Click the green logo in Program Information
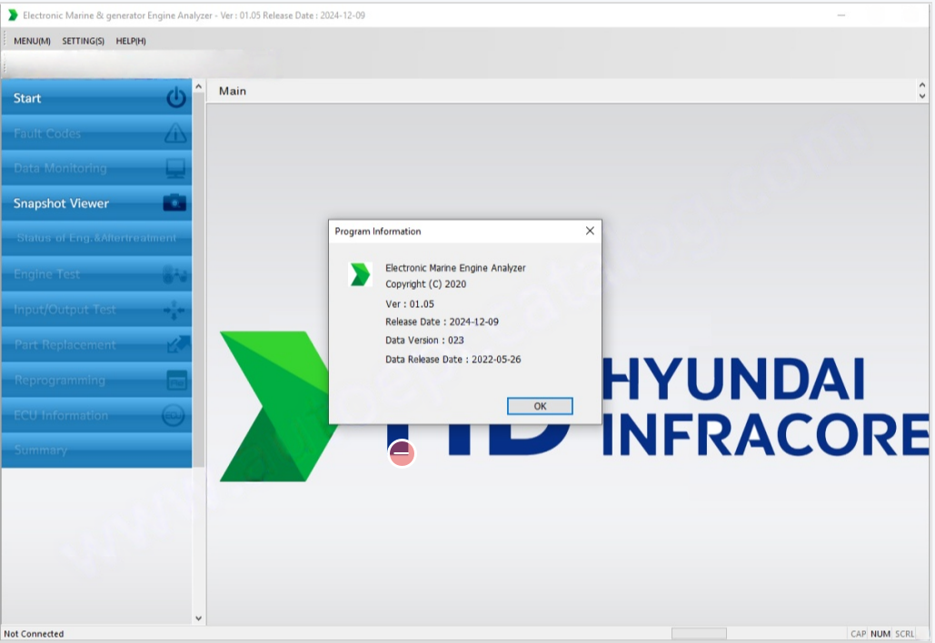935x643 pixels. (361, 274)
